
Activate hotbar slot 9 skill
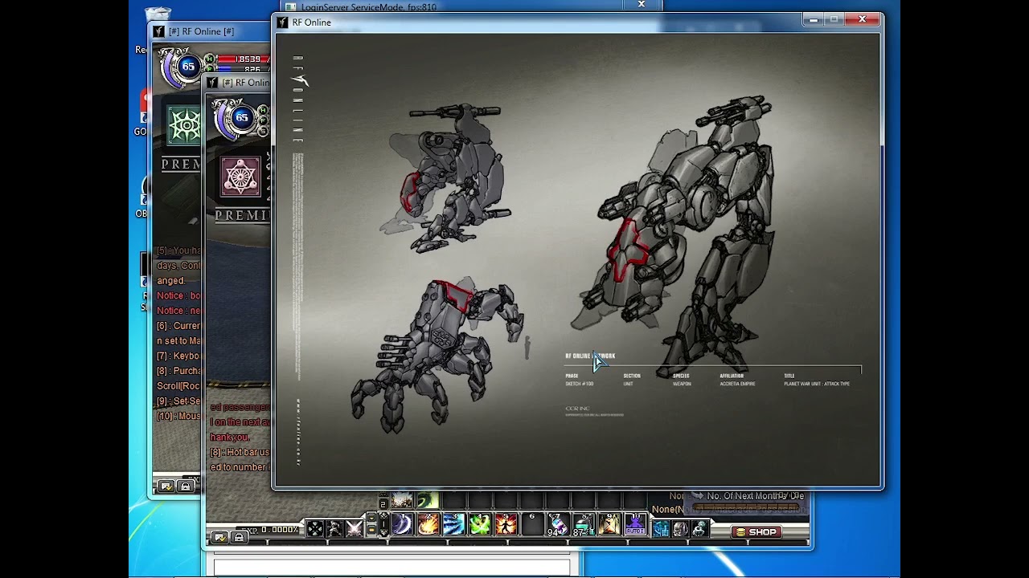[x=609, y=525]
